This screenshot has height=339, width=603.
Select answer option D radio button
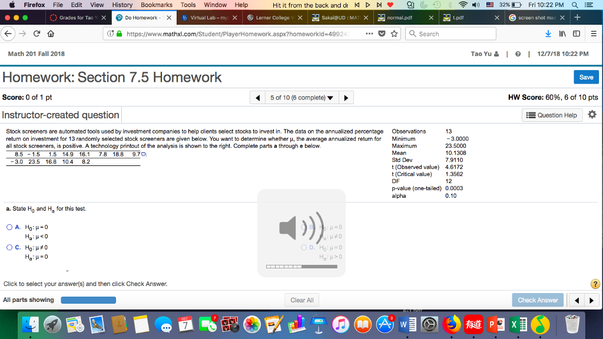[x=304, y=248]
